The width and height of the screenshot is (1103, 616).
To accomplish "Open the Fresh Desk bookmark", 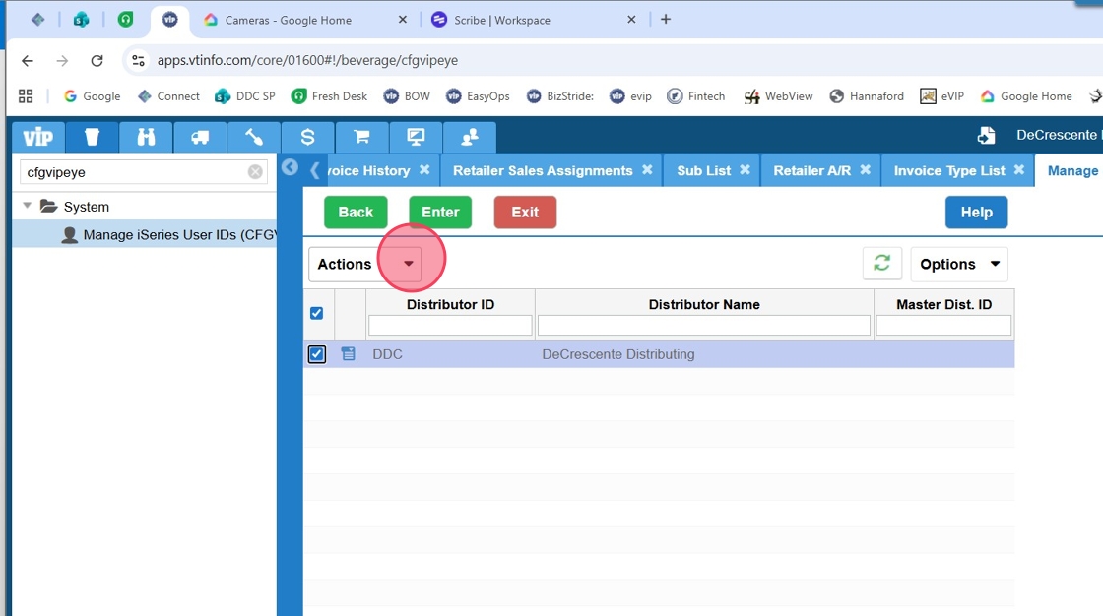I will pyautogui.click(x=329, y=96).
